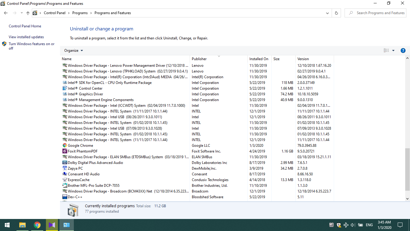This screenshot has width=410, height=231.
Task: Open the Control Panel Home link
Action: click(25, 26)
